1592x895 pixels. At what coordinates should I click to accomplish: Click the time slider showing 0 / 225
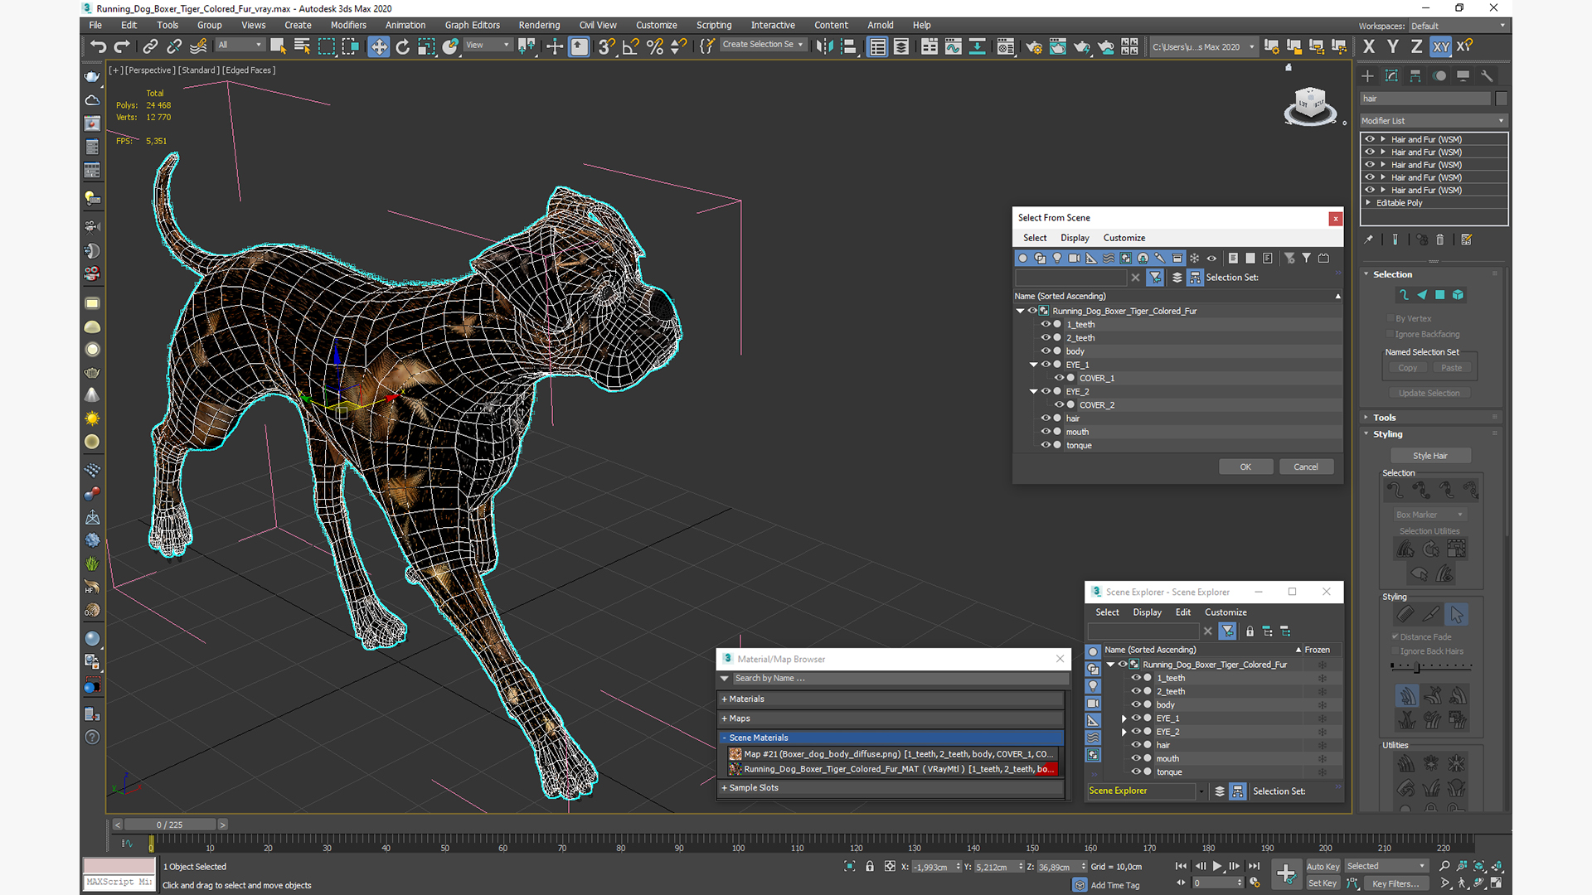click(x=170, y=825)
